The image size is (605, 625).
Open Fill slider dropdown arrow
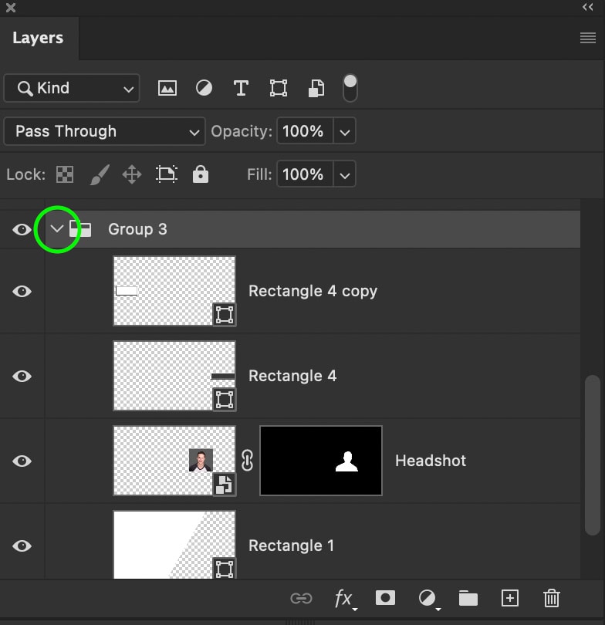pyautogui.click(x=345, y=174)
